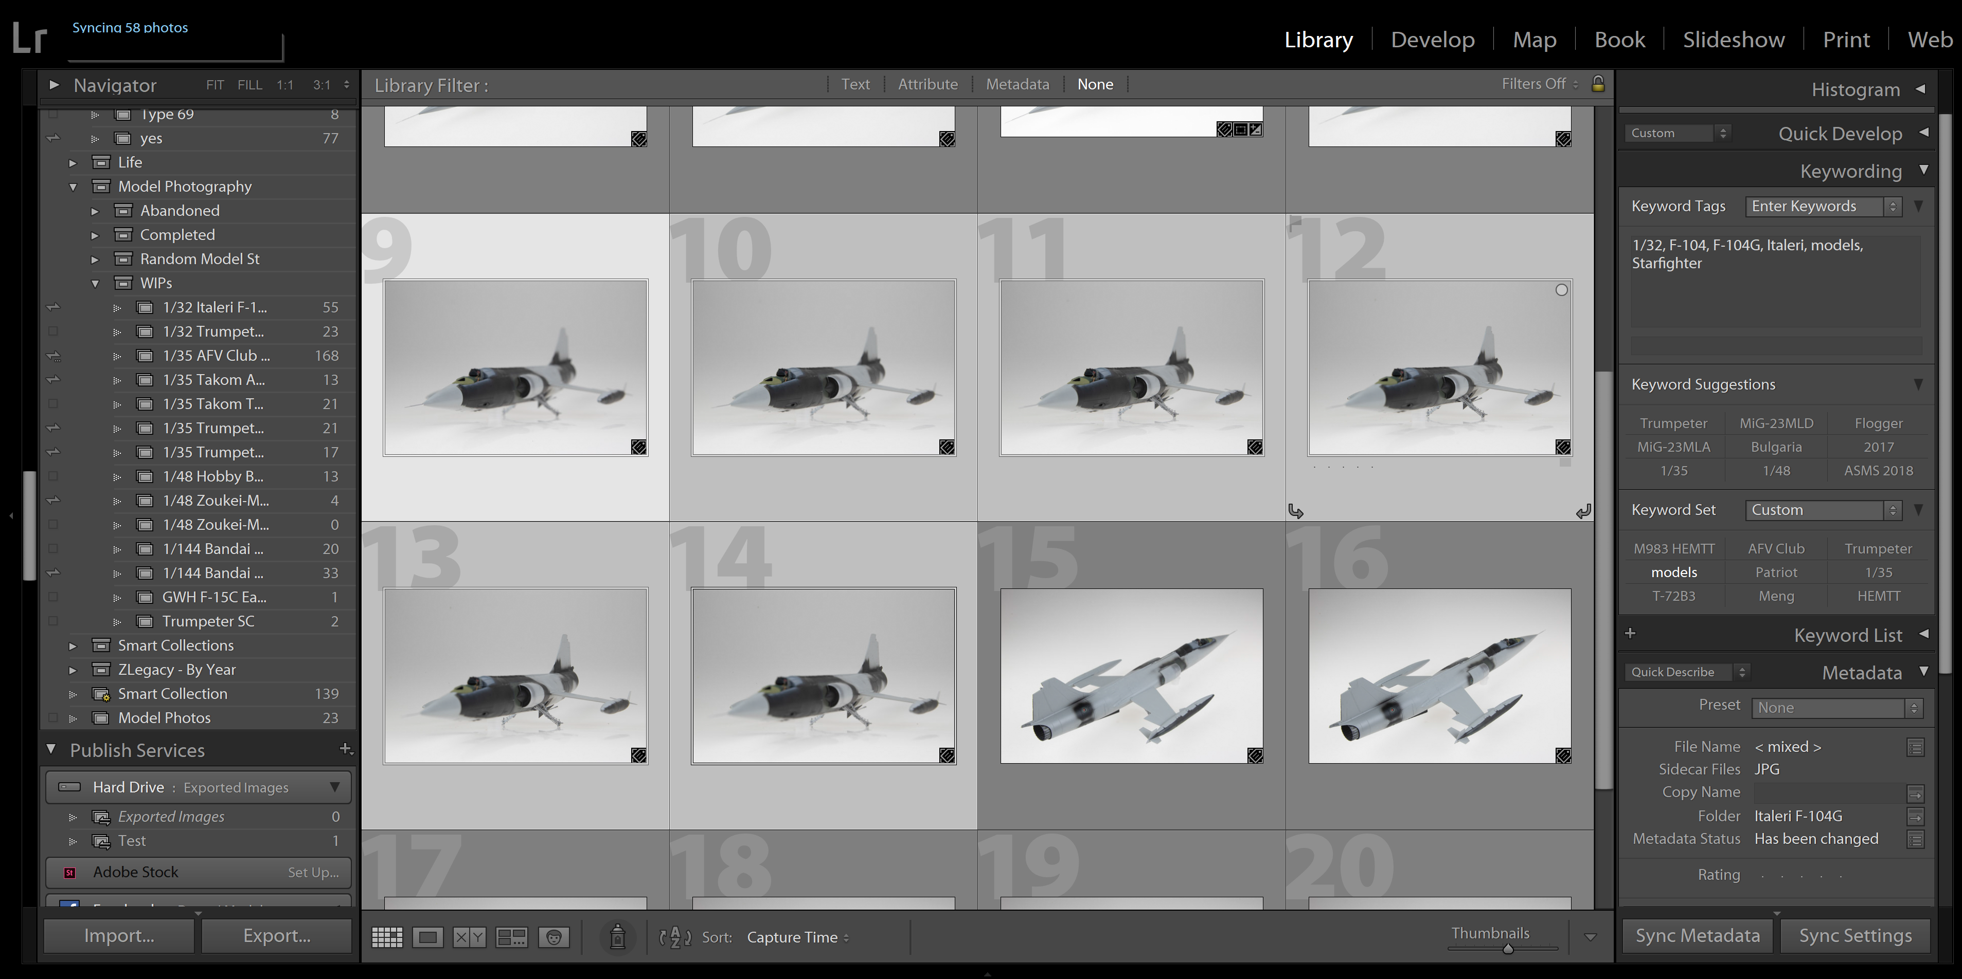1962x979 pixels.
Task: Click the Sync Settings button
Action: coord(1854,936)
